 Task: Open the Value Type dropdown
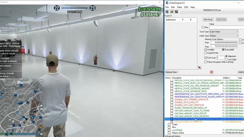tap(224, 36)
